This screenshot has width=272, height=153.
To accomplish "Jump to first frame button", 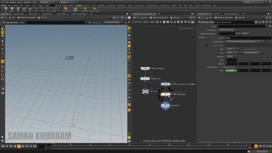I will click(x=3, y=146).
